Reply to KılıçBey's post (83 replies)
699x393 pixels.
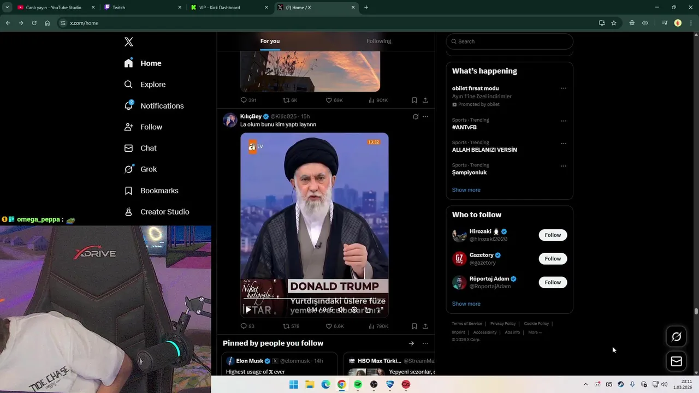point(247,326)
